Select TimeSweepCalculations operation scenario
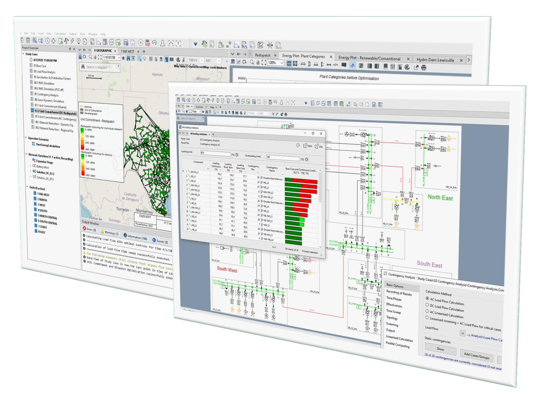 [x=48, y=145]
